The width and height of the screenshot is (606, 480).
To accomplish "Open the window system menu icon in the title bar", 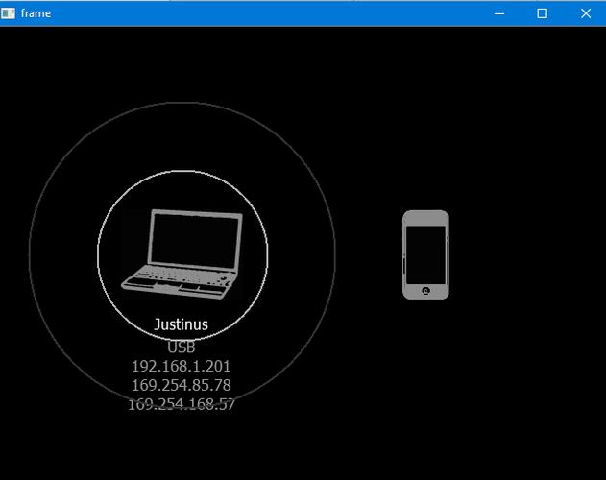I will point(10,13).
